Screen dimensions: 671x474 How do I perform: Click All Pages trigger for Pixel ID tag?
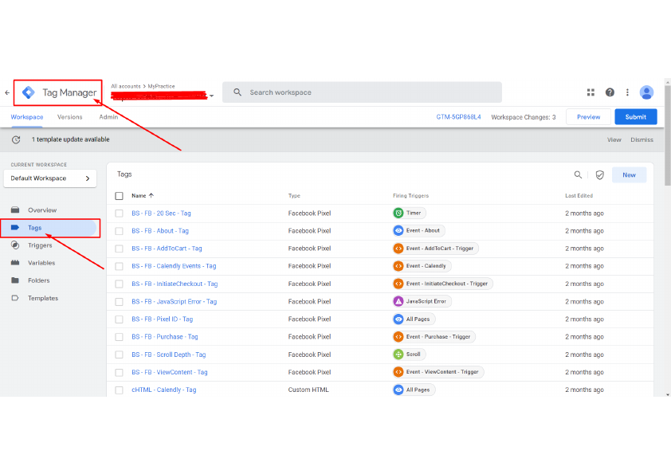[x=414, y=319]
